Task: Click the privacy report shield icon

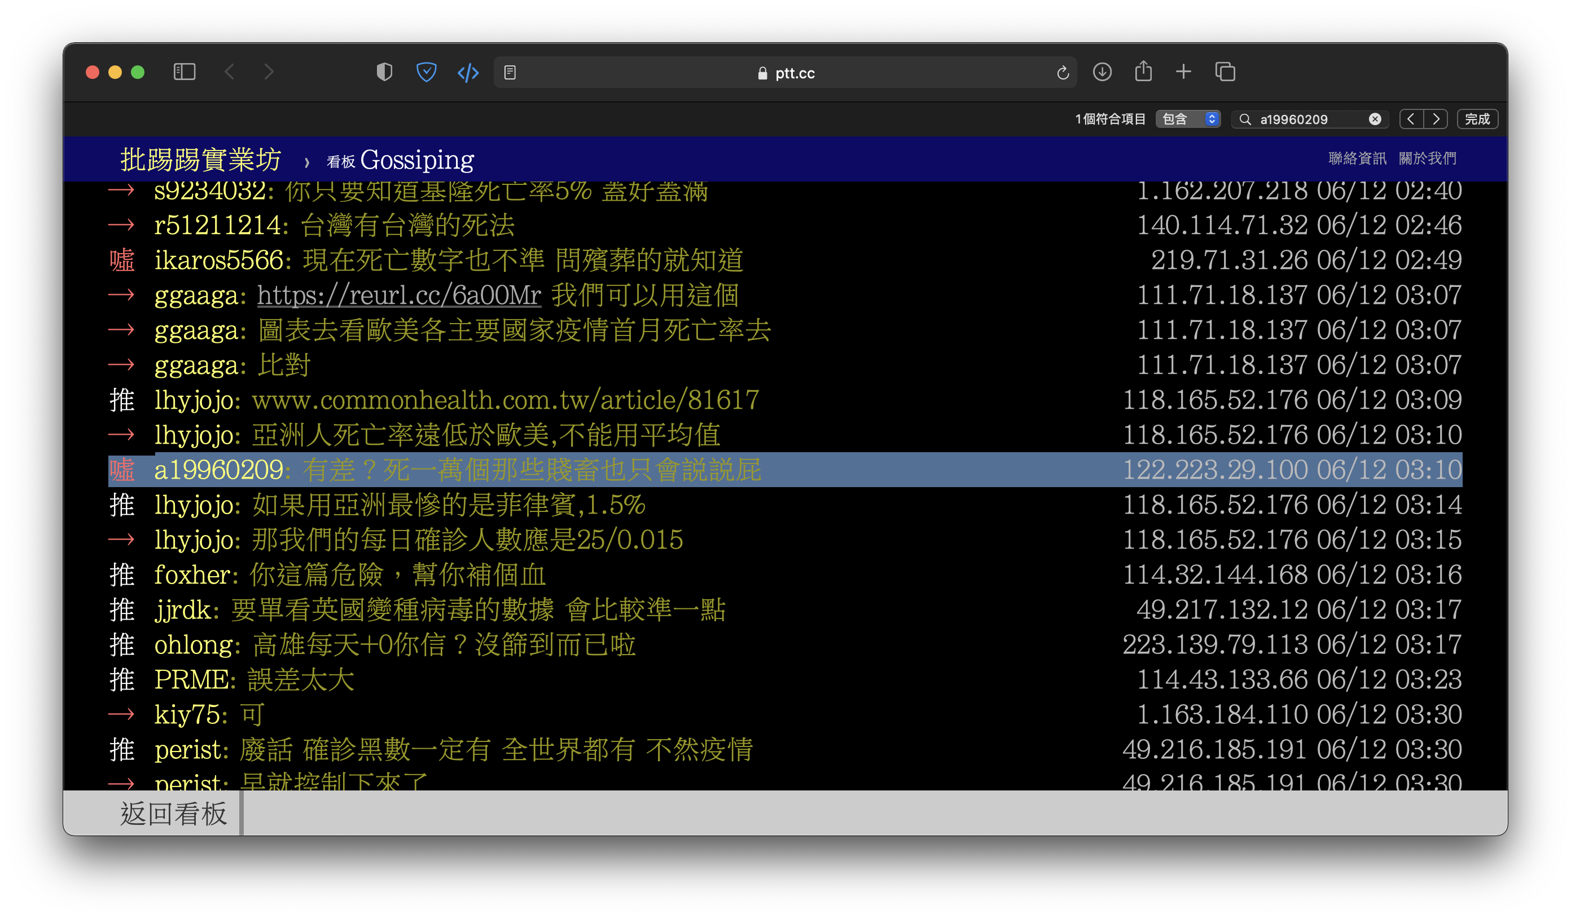Action: click(385, 72)
